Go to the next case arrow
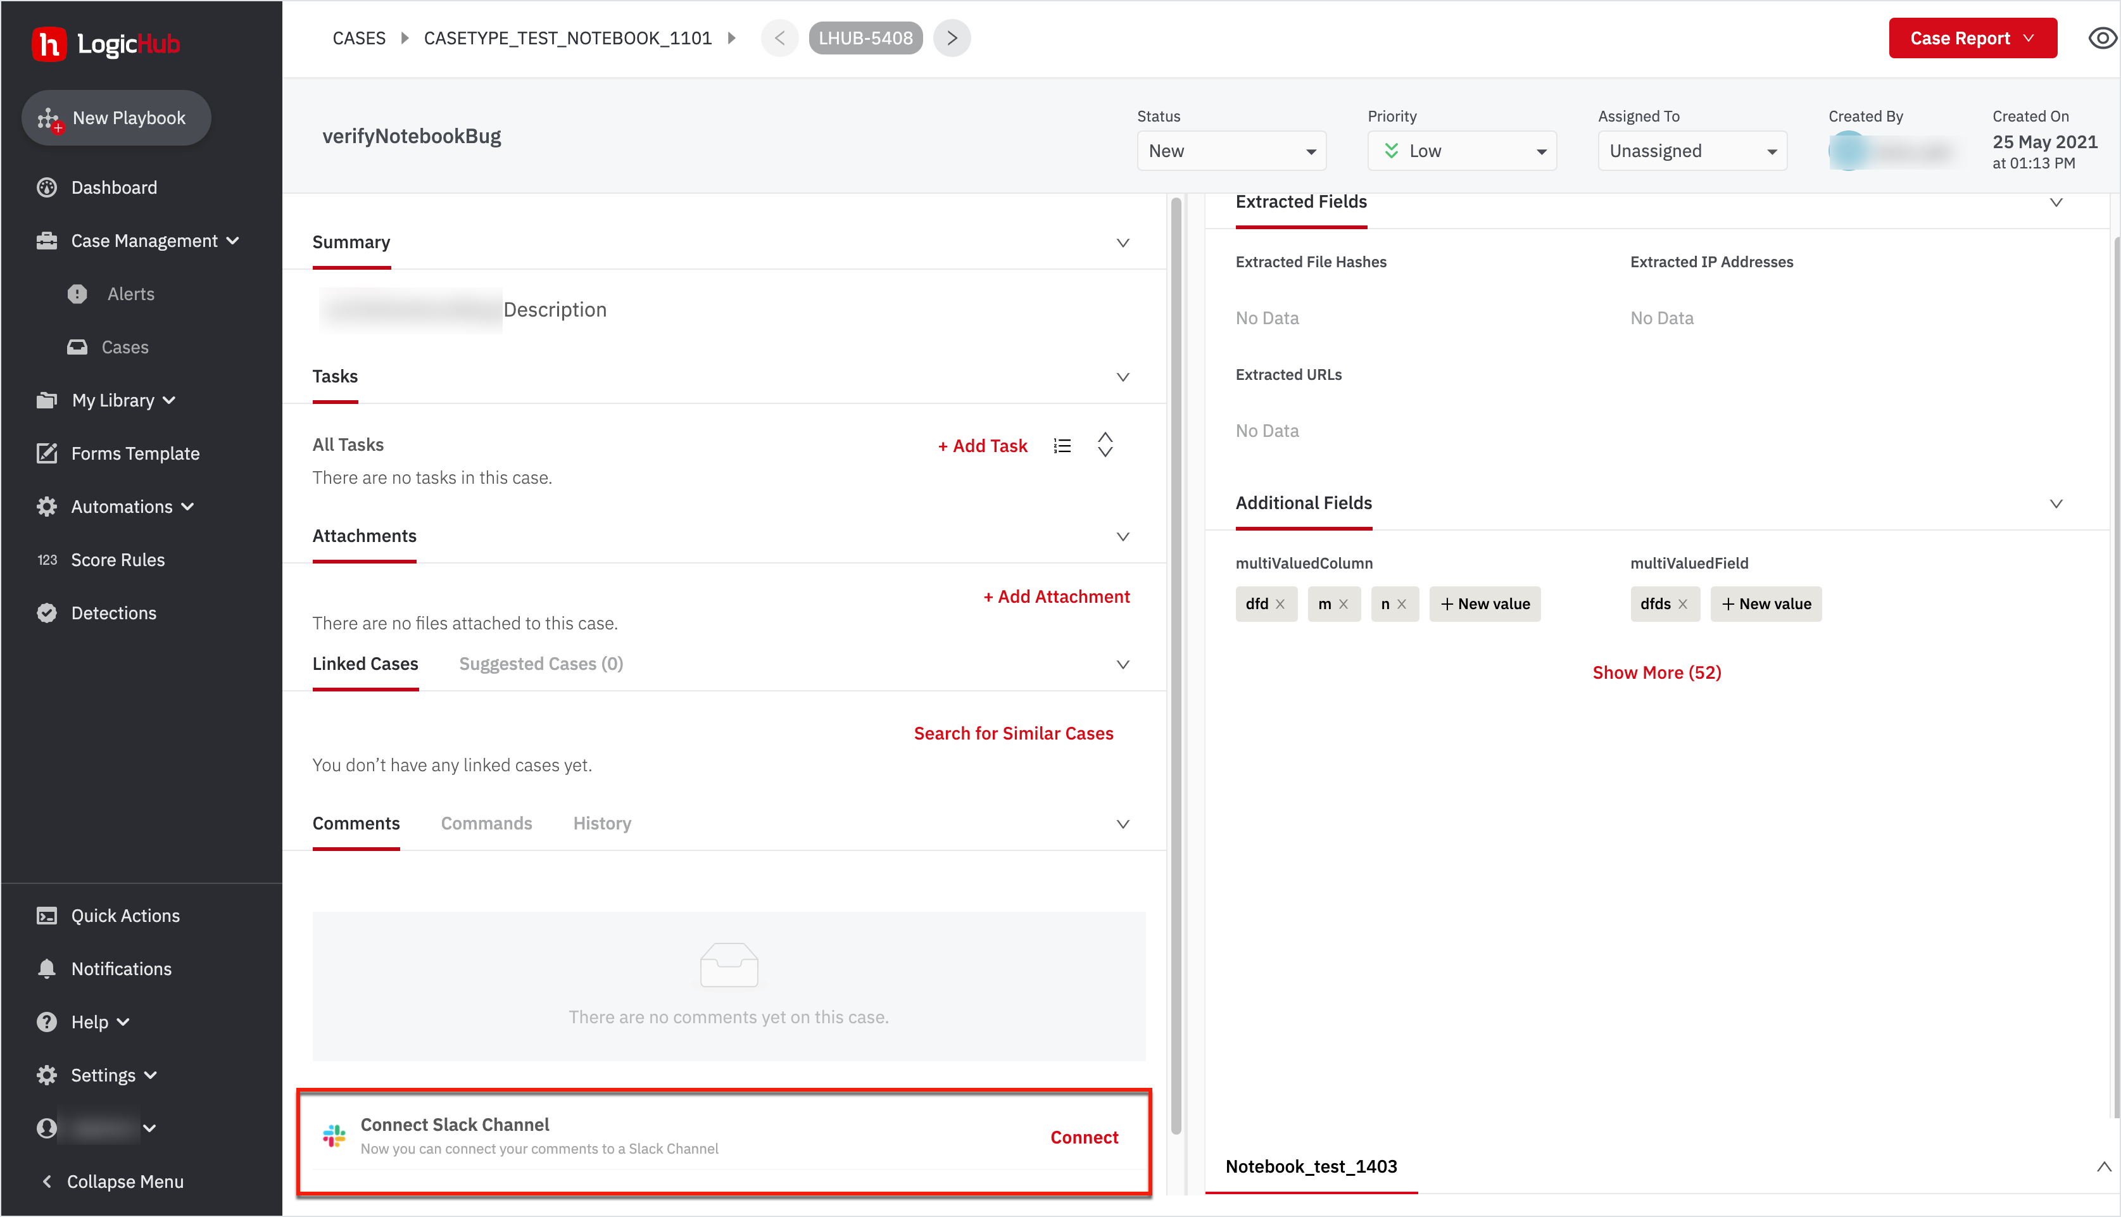2121x1217 pixels. (952, 39)
